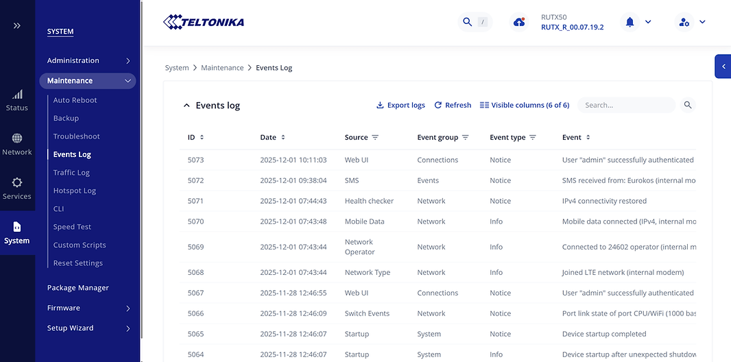Select Package Manager menu item

pos(78,288)
